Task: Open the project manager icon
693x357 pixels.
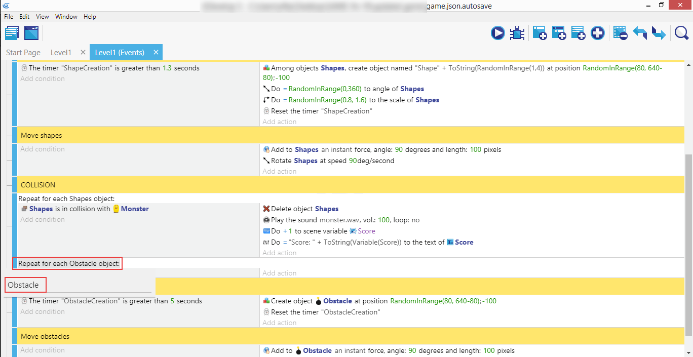Action: pos(12,33)
